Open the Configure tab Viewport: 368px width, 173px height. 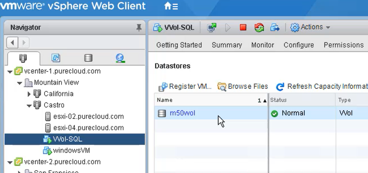click(x=299, y=45)
